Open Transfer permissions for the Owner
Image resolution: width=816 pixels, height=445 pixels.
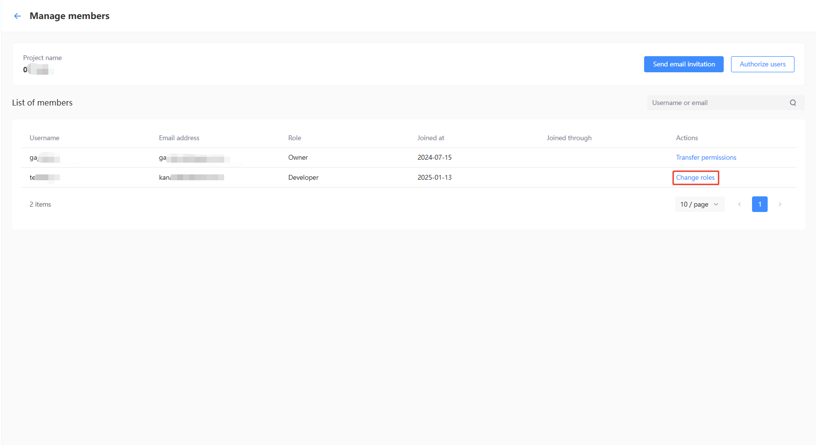coord(706,157)
